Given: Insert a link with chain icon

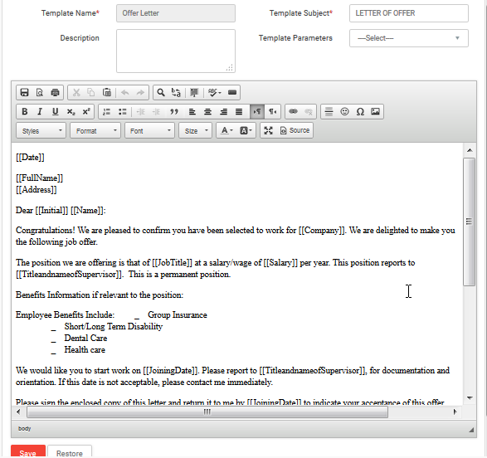Looking at the screenshot, I should [x=293, y=111].
